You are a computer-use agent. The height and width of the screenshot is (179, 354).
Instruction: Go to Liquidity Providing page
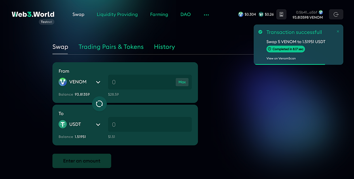117,15
